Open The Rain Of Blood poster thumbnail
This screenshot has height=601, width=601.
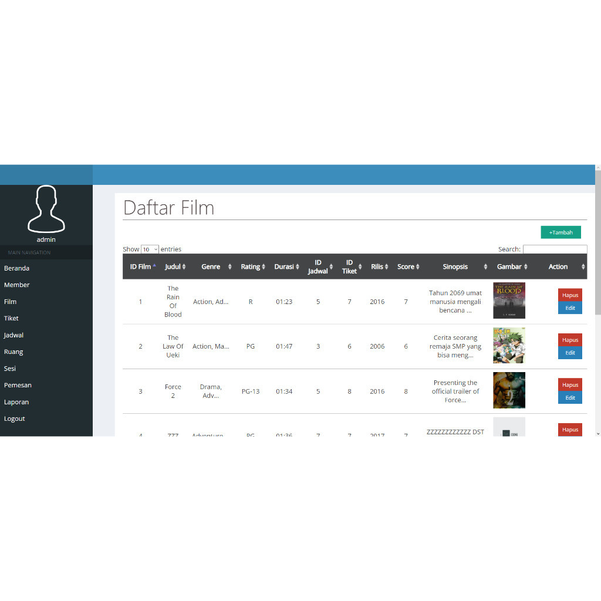(509, 300)
